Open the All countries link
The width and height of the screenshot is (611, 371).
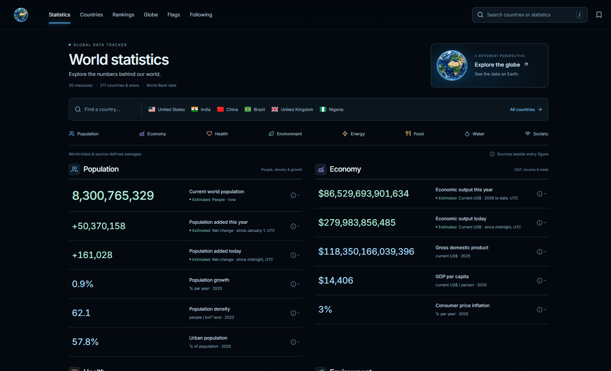[x=526, y=109]
